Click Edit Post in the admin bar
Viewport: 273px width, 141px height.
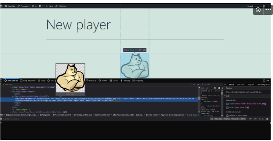(x=61, y=6)
